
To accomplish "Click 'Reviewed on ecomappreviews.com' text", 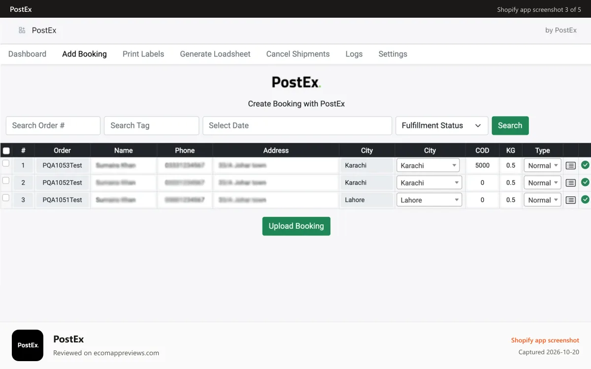I will click(x=106, y=353).
